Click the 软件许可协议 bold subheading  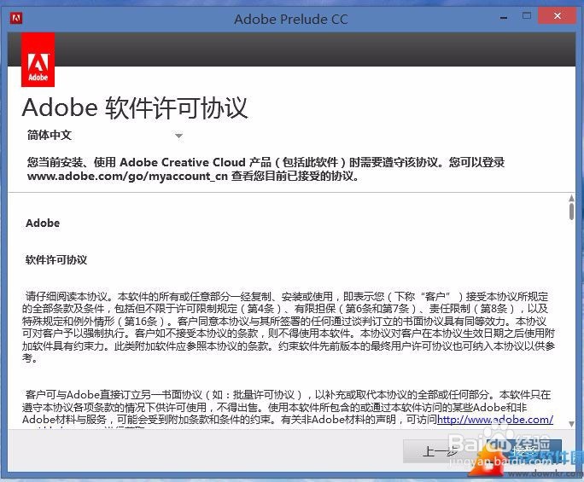pyautogui.click(x=56, y=260)
